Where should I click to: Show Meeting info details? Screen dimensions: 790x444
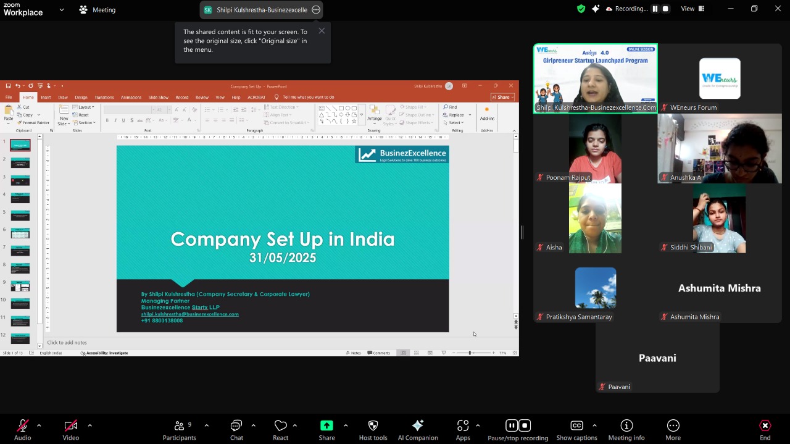[x=626, y=430]
